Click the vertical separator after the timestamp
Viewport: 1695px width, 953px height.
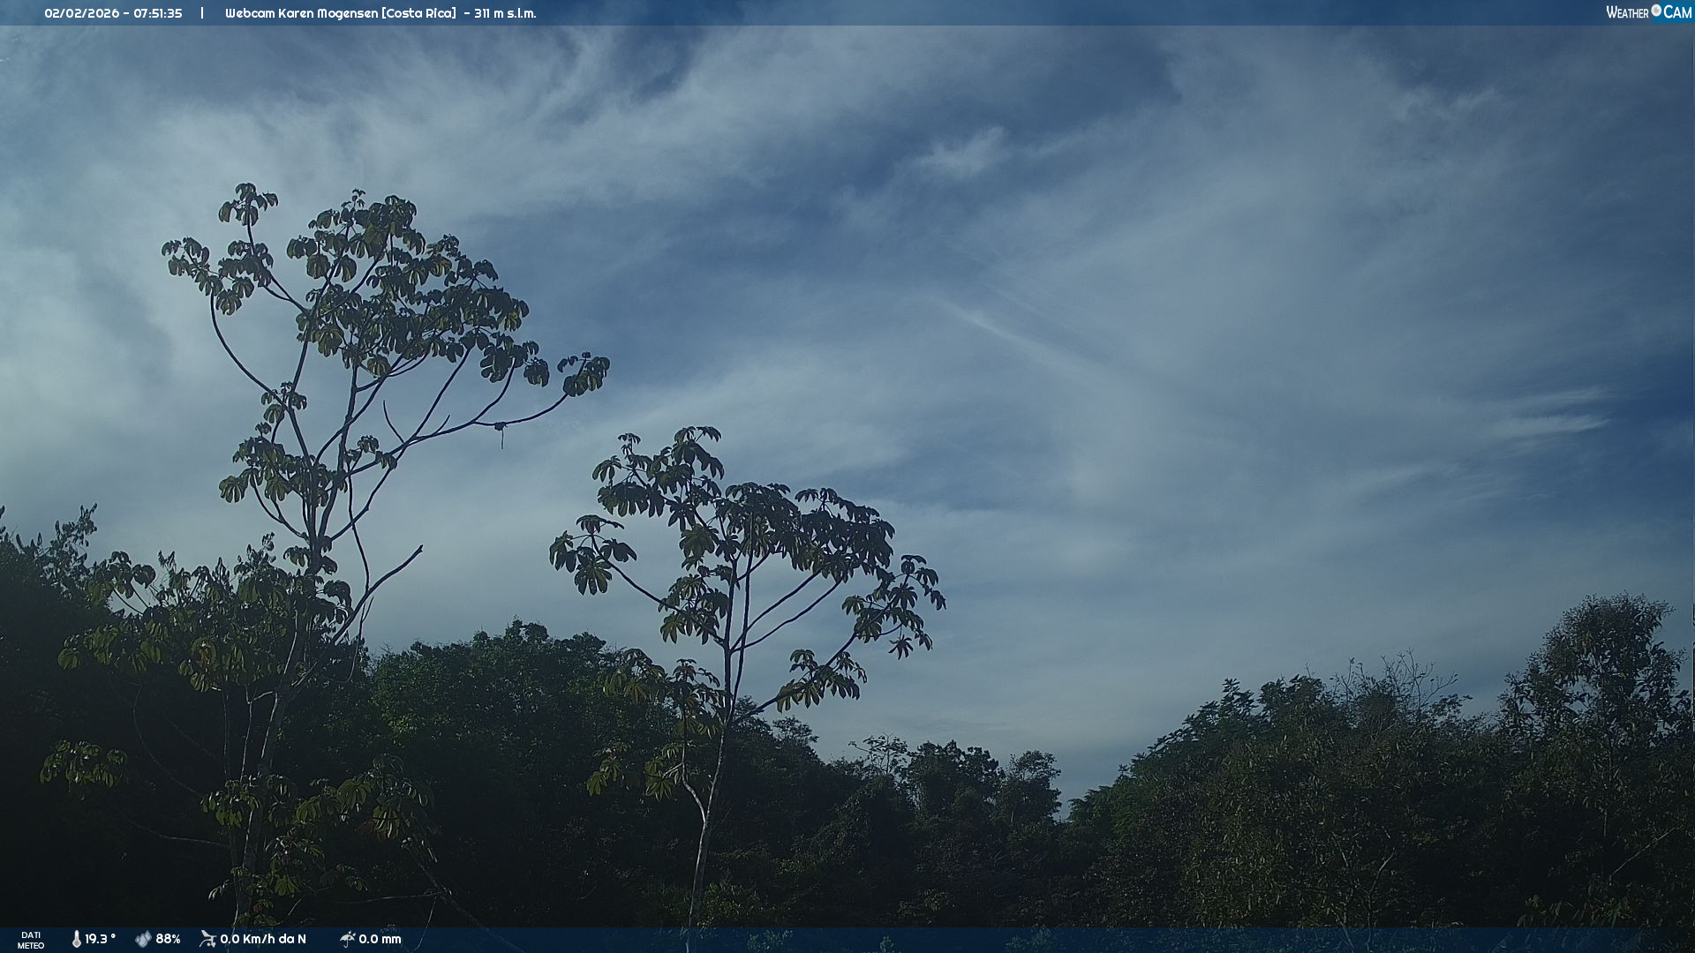[202, 13]
